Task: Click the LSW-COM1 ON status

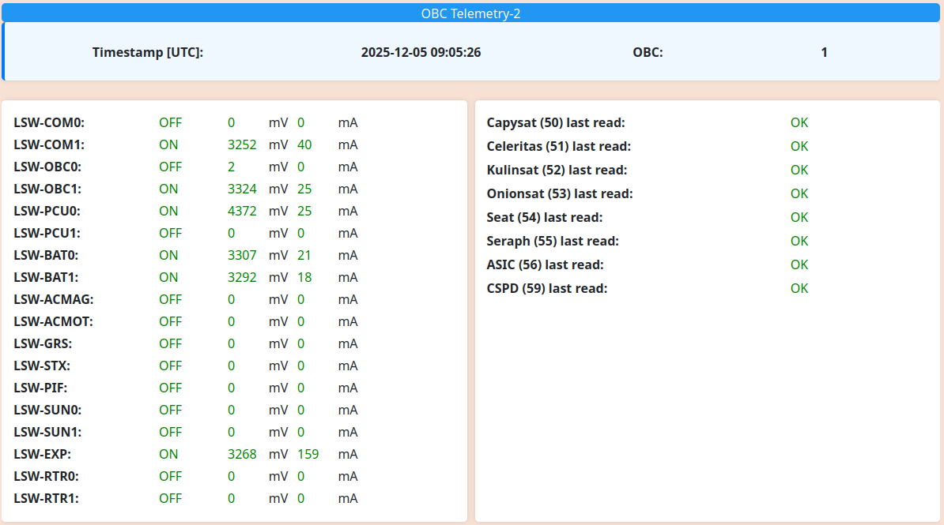Action: pyautogui.click(x=168, y=145)
